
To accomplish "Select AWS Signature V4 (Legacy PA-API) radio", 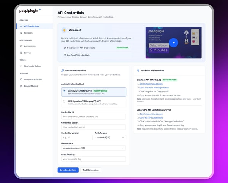I will [x=64, y=101].
